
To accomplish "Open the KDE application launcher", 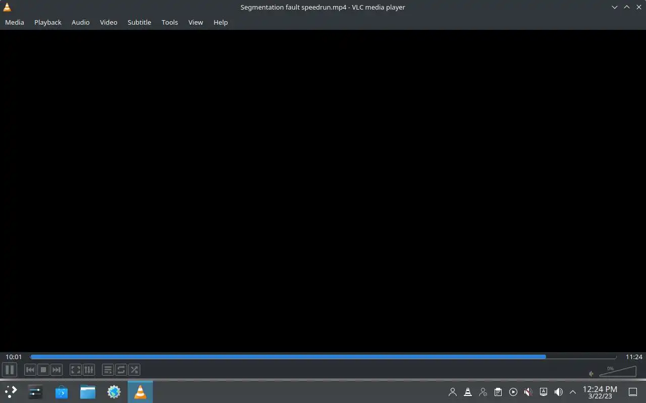I will click(11, 392).
